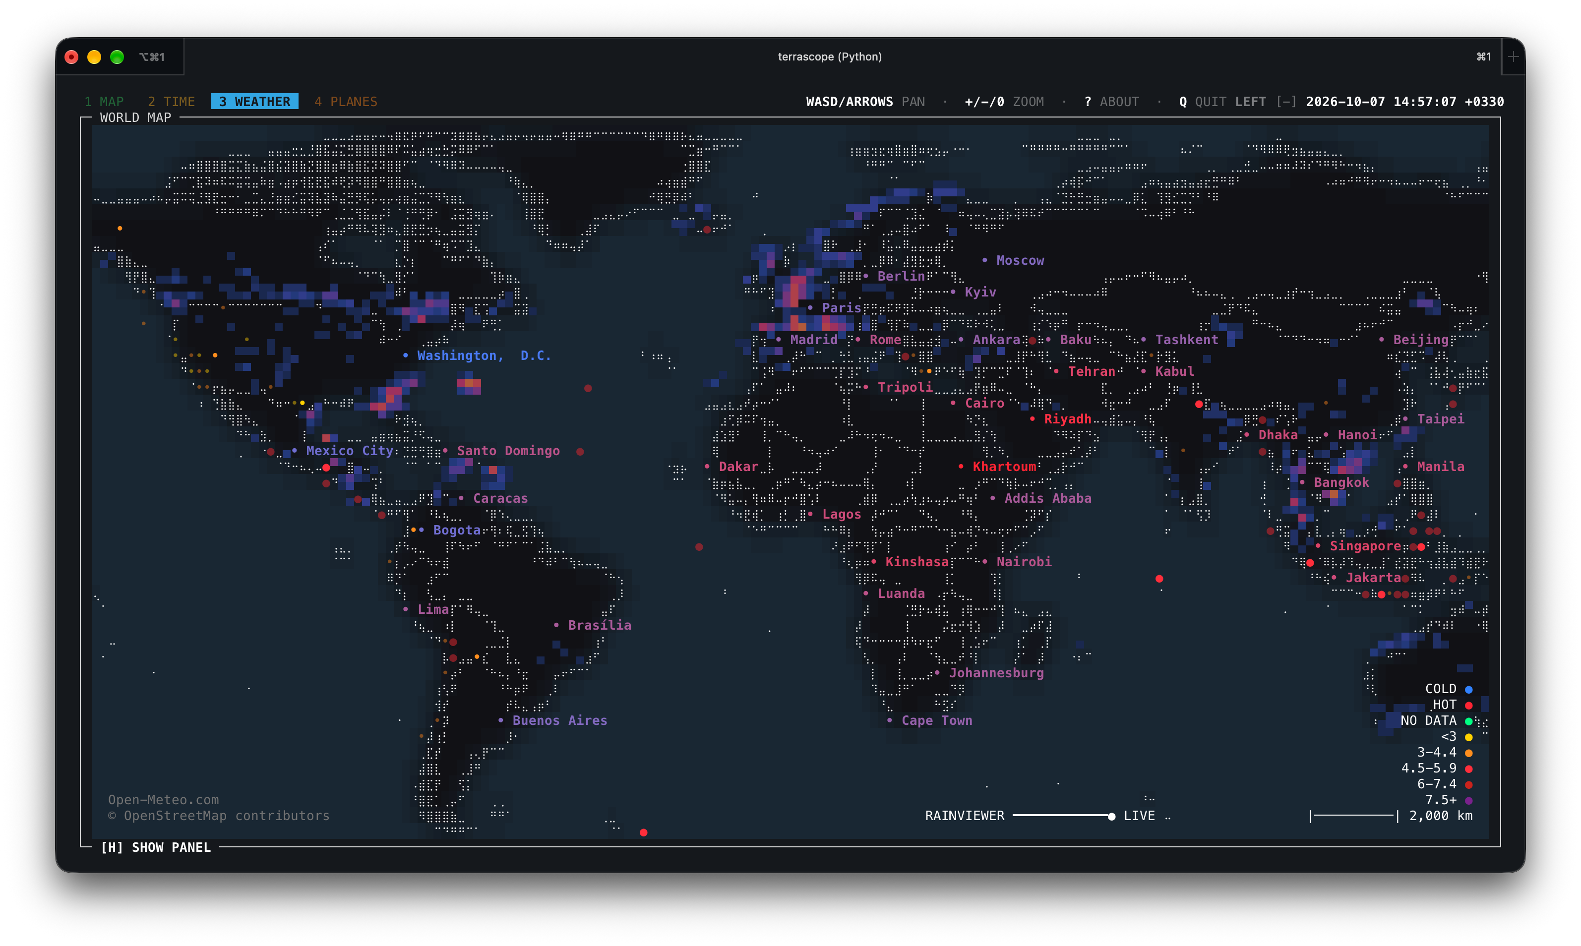Click the 6-7.4 magnitude legend dot

[x=1469, y=785]
